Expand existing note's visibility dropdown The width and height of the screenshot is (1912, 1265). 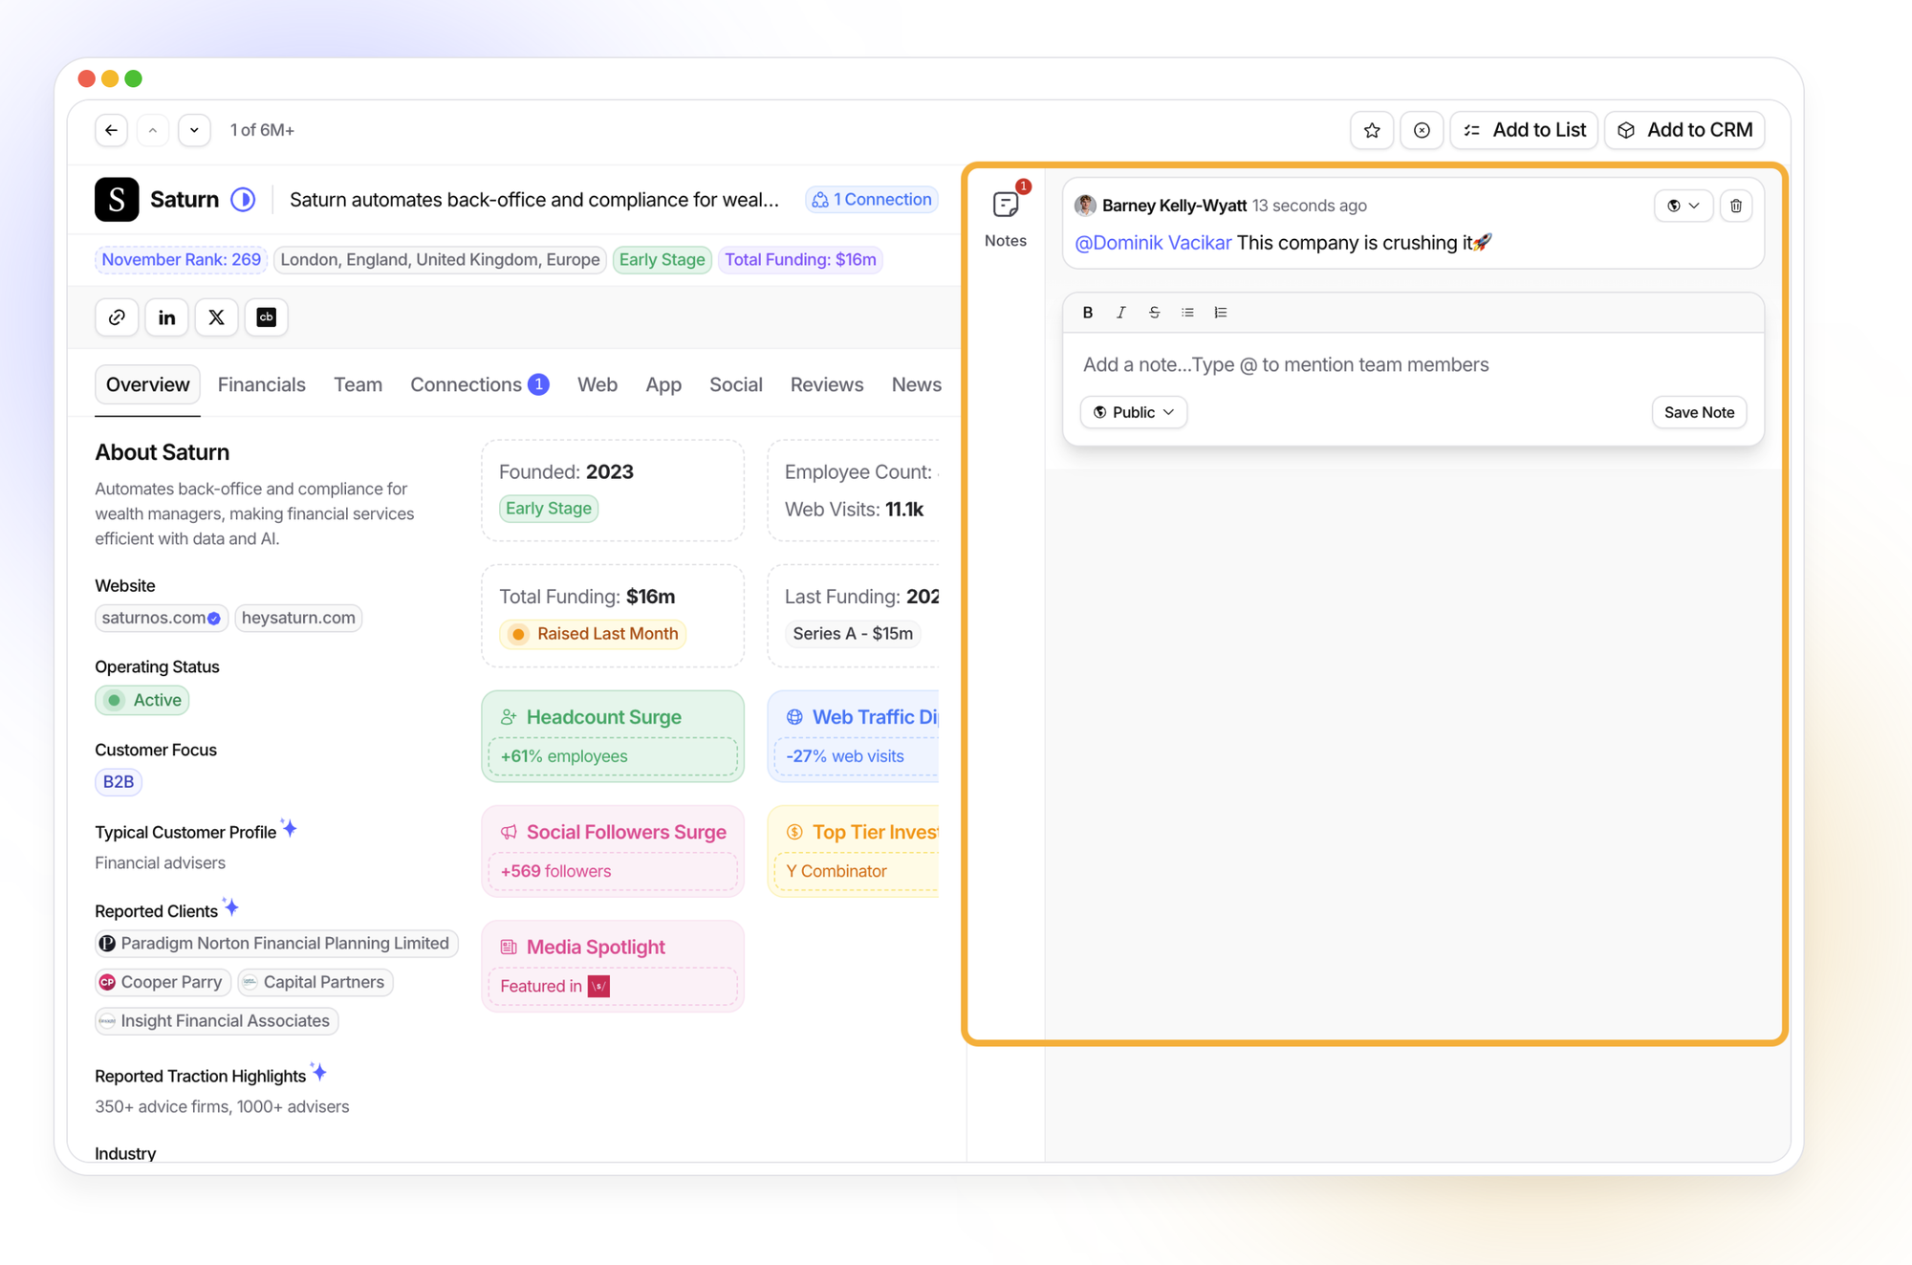click(x=1683, y=206)
